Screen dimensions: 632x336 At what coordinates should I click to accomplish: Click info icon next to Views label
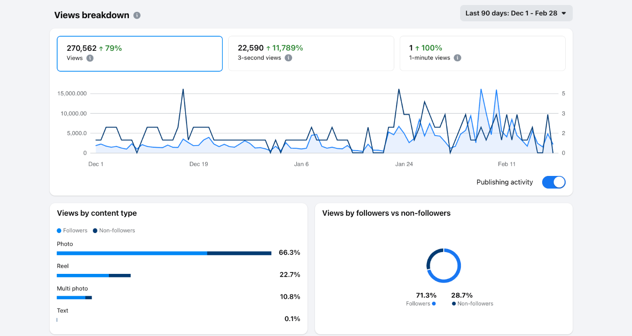(x=90, y=58)
